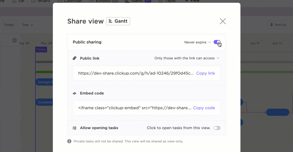Disable the Public sharing toggle
This screenshot has height=152, width=293.
tap(217, 42)
